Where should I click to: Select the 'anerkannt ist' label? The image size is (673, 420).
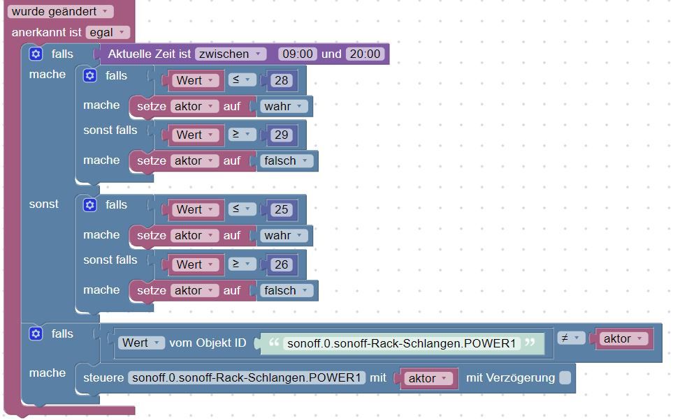tap(46, 33)
